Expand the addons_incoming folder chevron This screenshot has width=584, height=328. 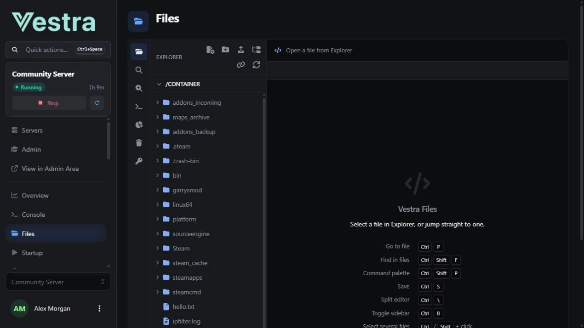(157, 102)
